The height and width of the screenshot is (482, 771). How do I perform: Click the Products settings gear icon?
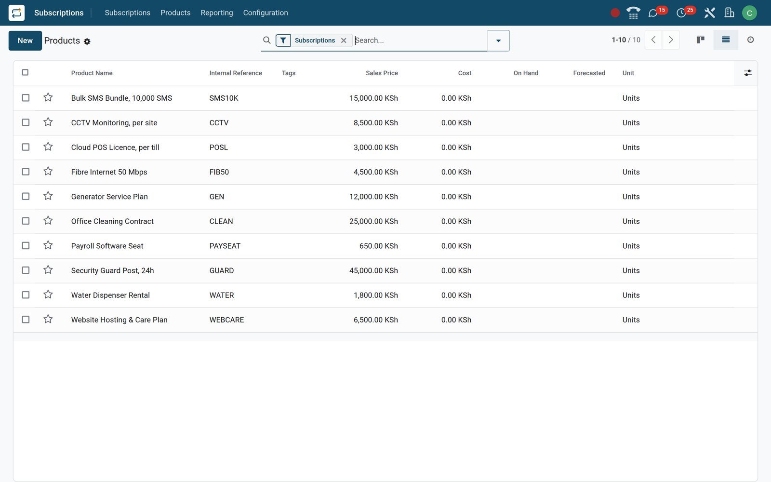point(87,41)
